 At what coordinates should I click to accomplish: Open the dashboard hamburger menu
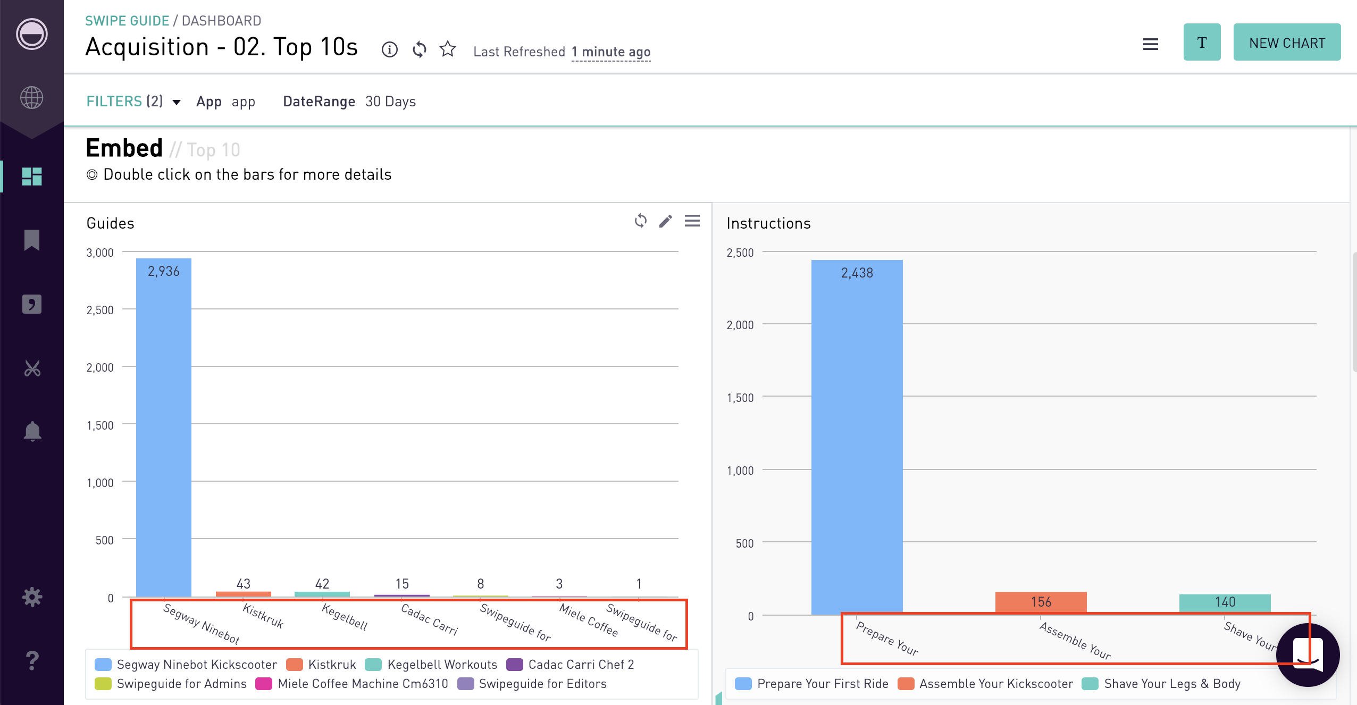[x=1150, y=44]
